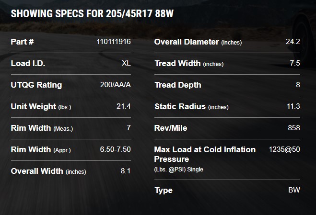
Task: Click the Overall Diameter label
Action: pyautogui.click(x=198, y=42)
